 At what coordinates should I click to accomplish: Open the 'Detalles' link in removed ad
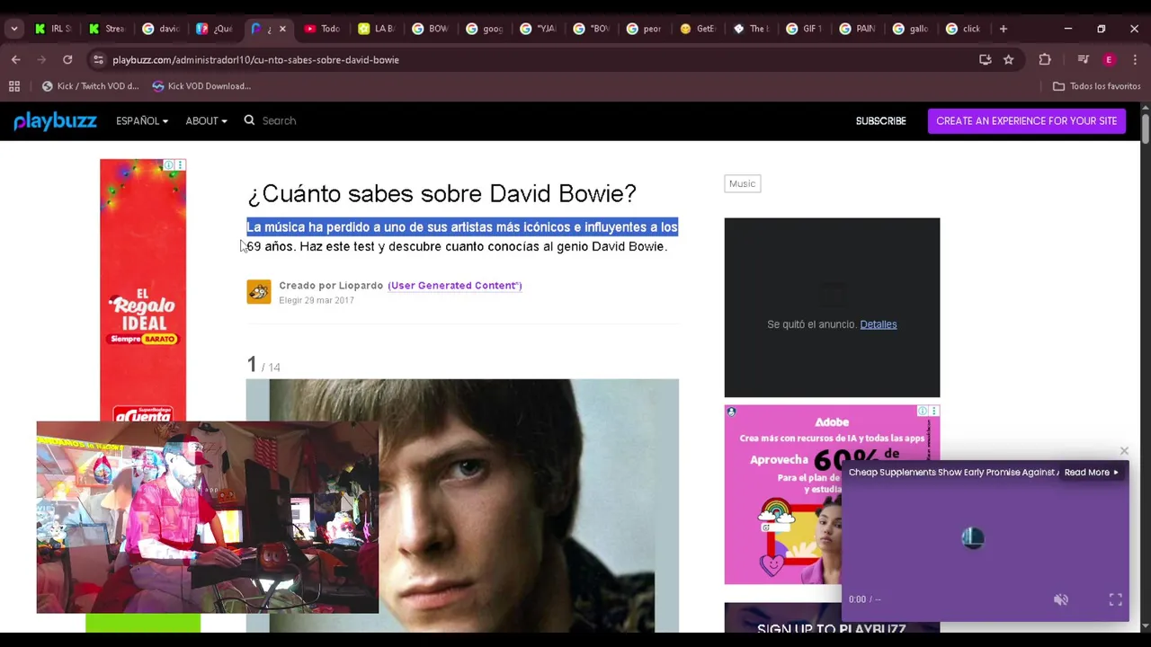tap(878, 324)
